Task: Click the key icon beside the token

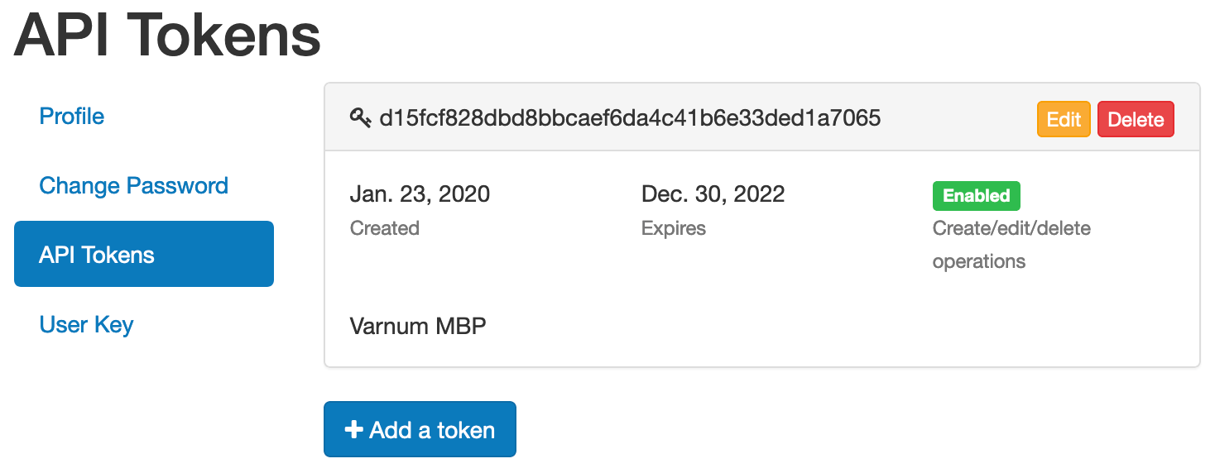Action: (x=360, y=118)
